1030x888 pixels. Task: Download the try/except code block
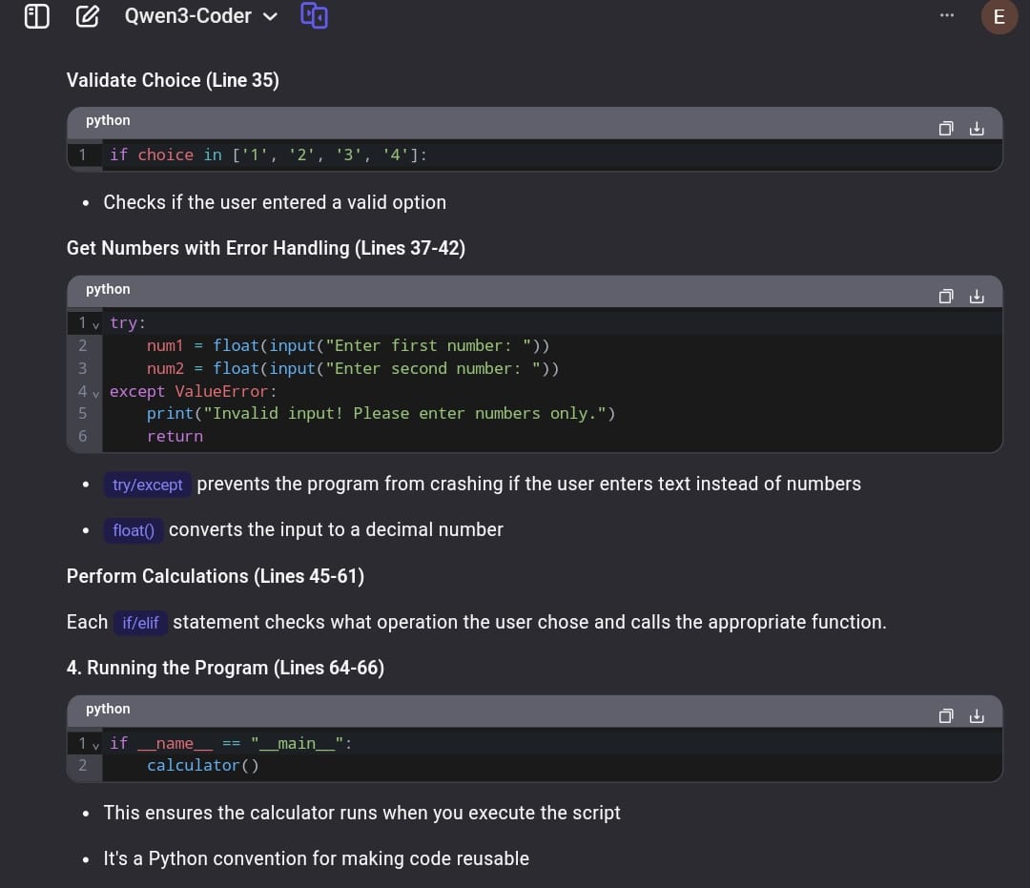coord(977,297)
